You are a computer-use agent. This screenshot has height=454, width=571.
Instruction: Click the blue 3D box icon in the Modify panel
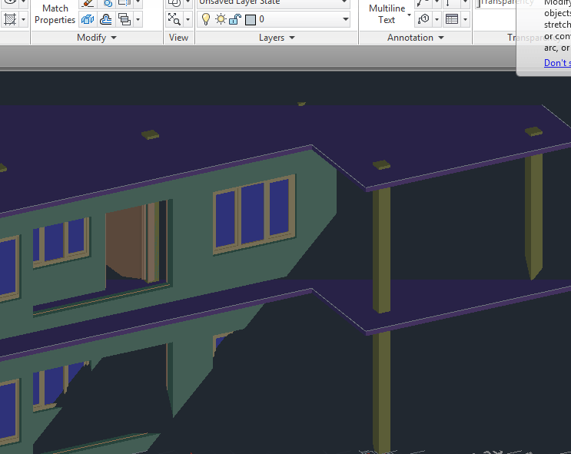click(88, 19)
